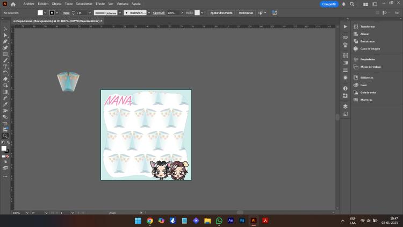The image size is (403, 227).
Task: Click the opacity 100% field
Action: (173, 13)
